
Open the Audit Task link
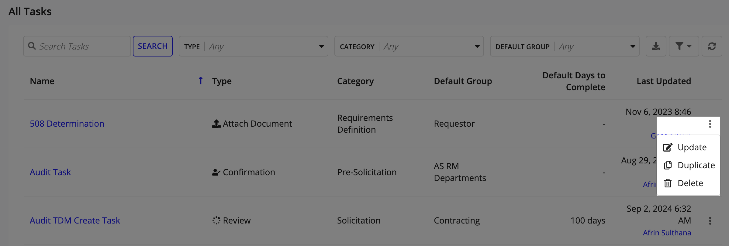coord(50,172)
